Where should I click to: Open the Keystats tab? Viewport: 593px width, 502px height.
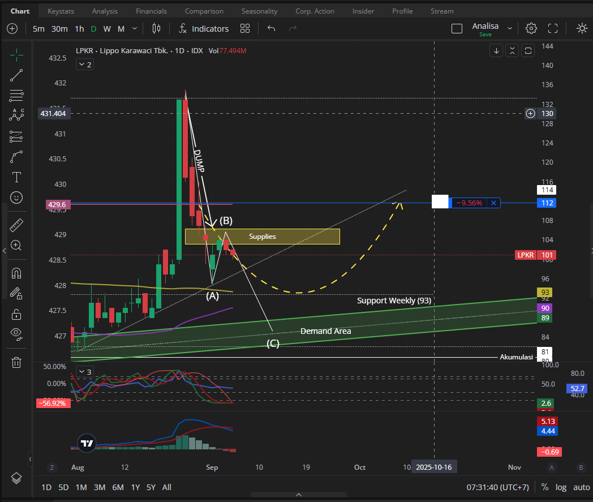61,11
